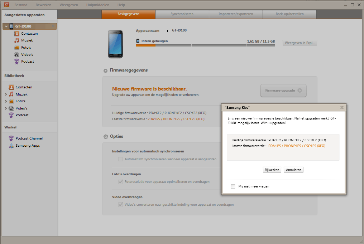This screenshot has width=364, height=244.
Task: Expand Foto's in Bibliotheek
Action: click(6, 101)
